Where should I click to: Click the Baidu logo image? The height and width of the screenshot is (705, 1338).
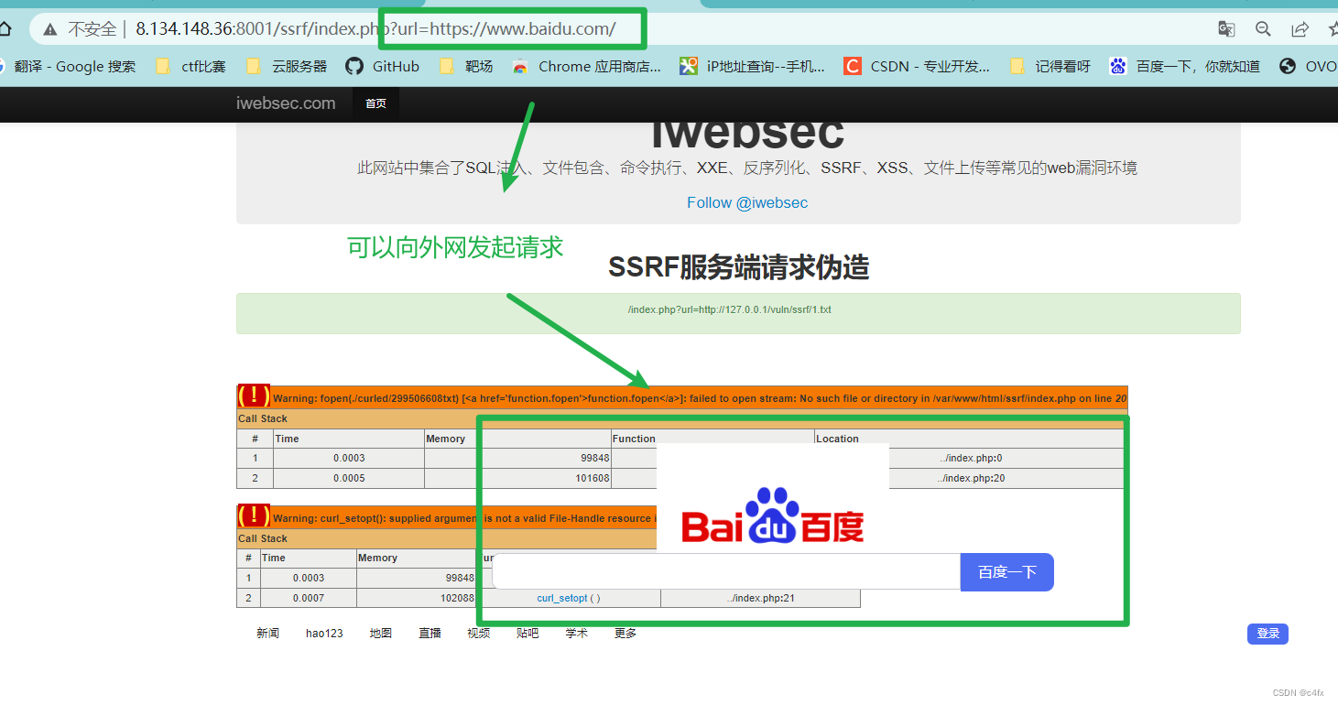tap(773, 515)
